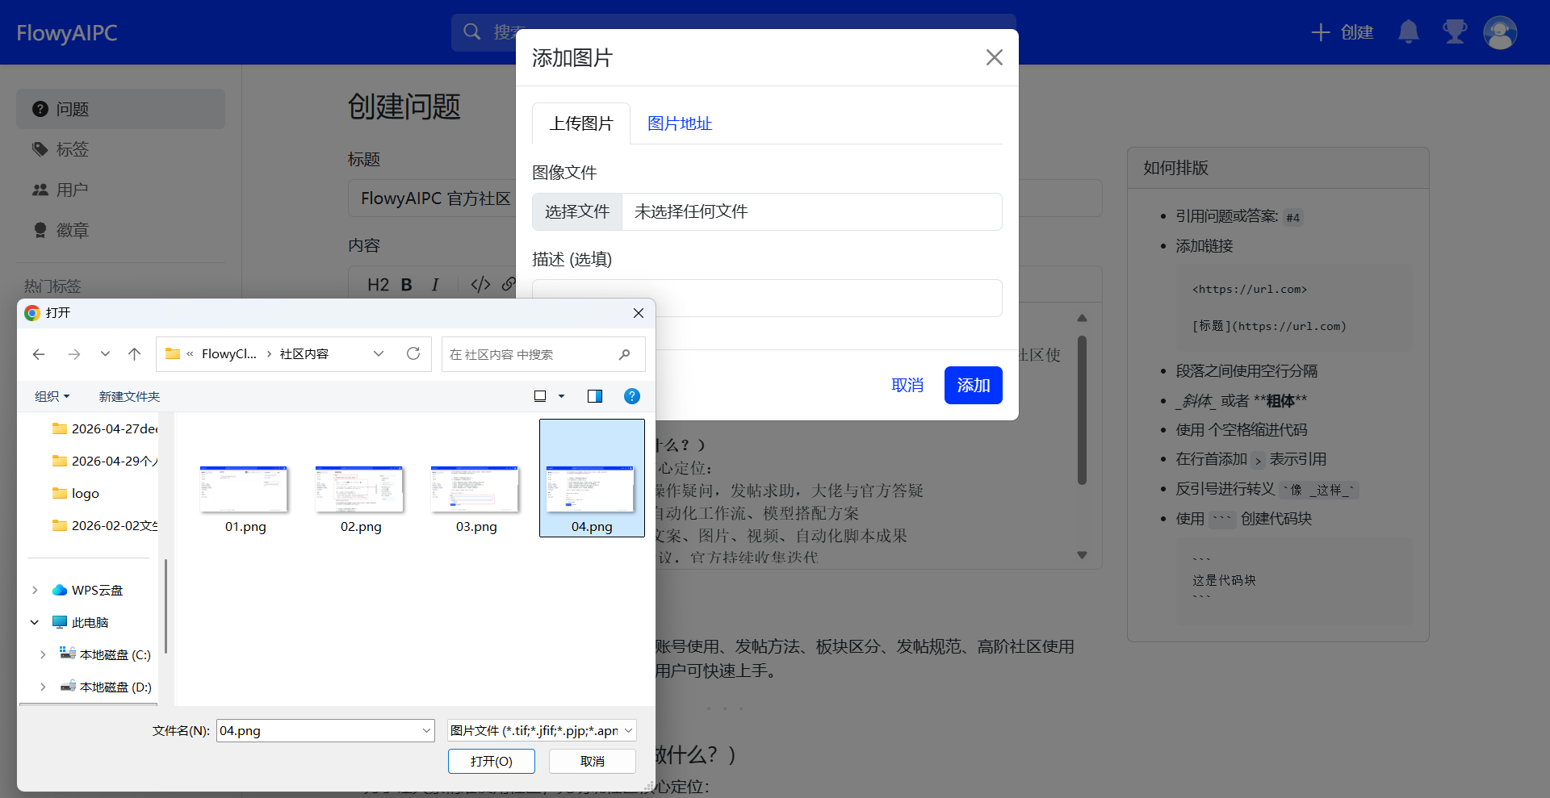This screenshot has height=798, width=1550.
Task: Open recent locations dropdown arrow
Action: (105, 354)
